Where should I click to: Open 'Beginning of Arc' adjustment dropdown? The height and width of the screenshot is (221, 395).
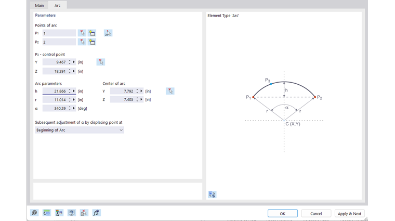point(80,130)
